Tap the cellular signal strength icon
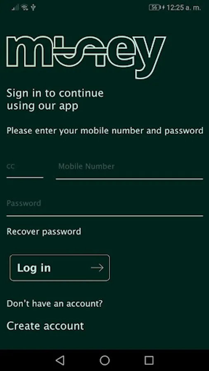Viewport: 209px width, 371px height. tap(15, 8)
